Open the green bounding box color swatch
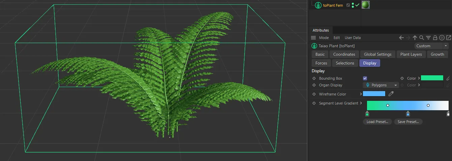The height and width of the screenshot is (161, 452). (x=432, y=78)
